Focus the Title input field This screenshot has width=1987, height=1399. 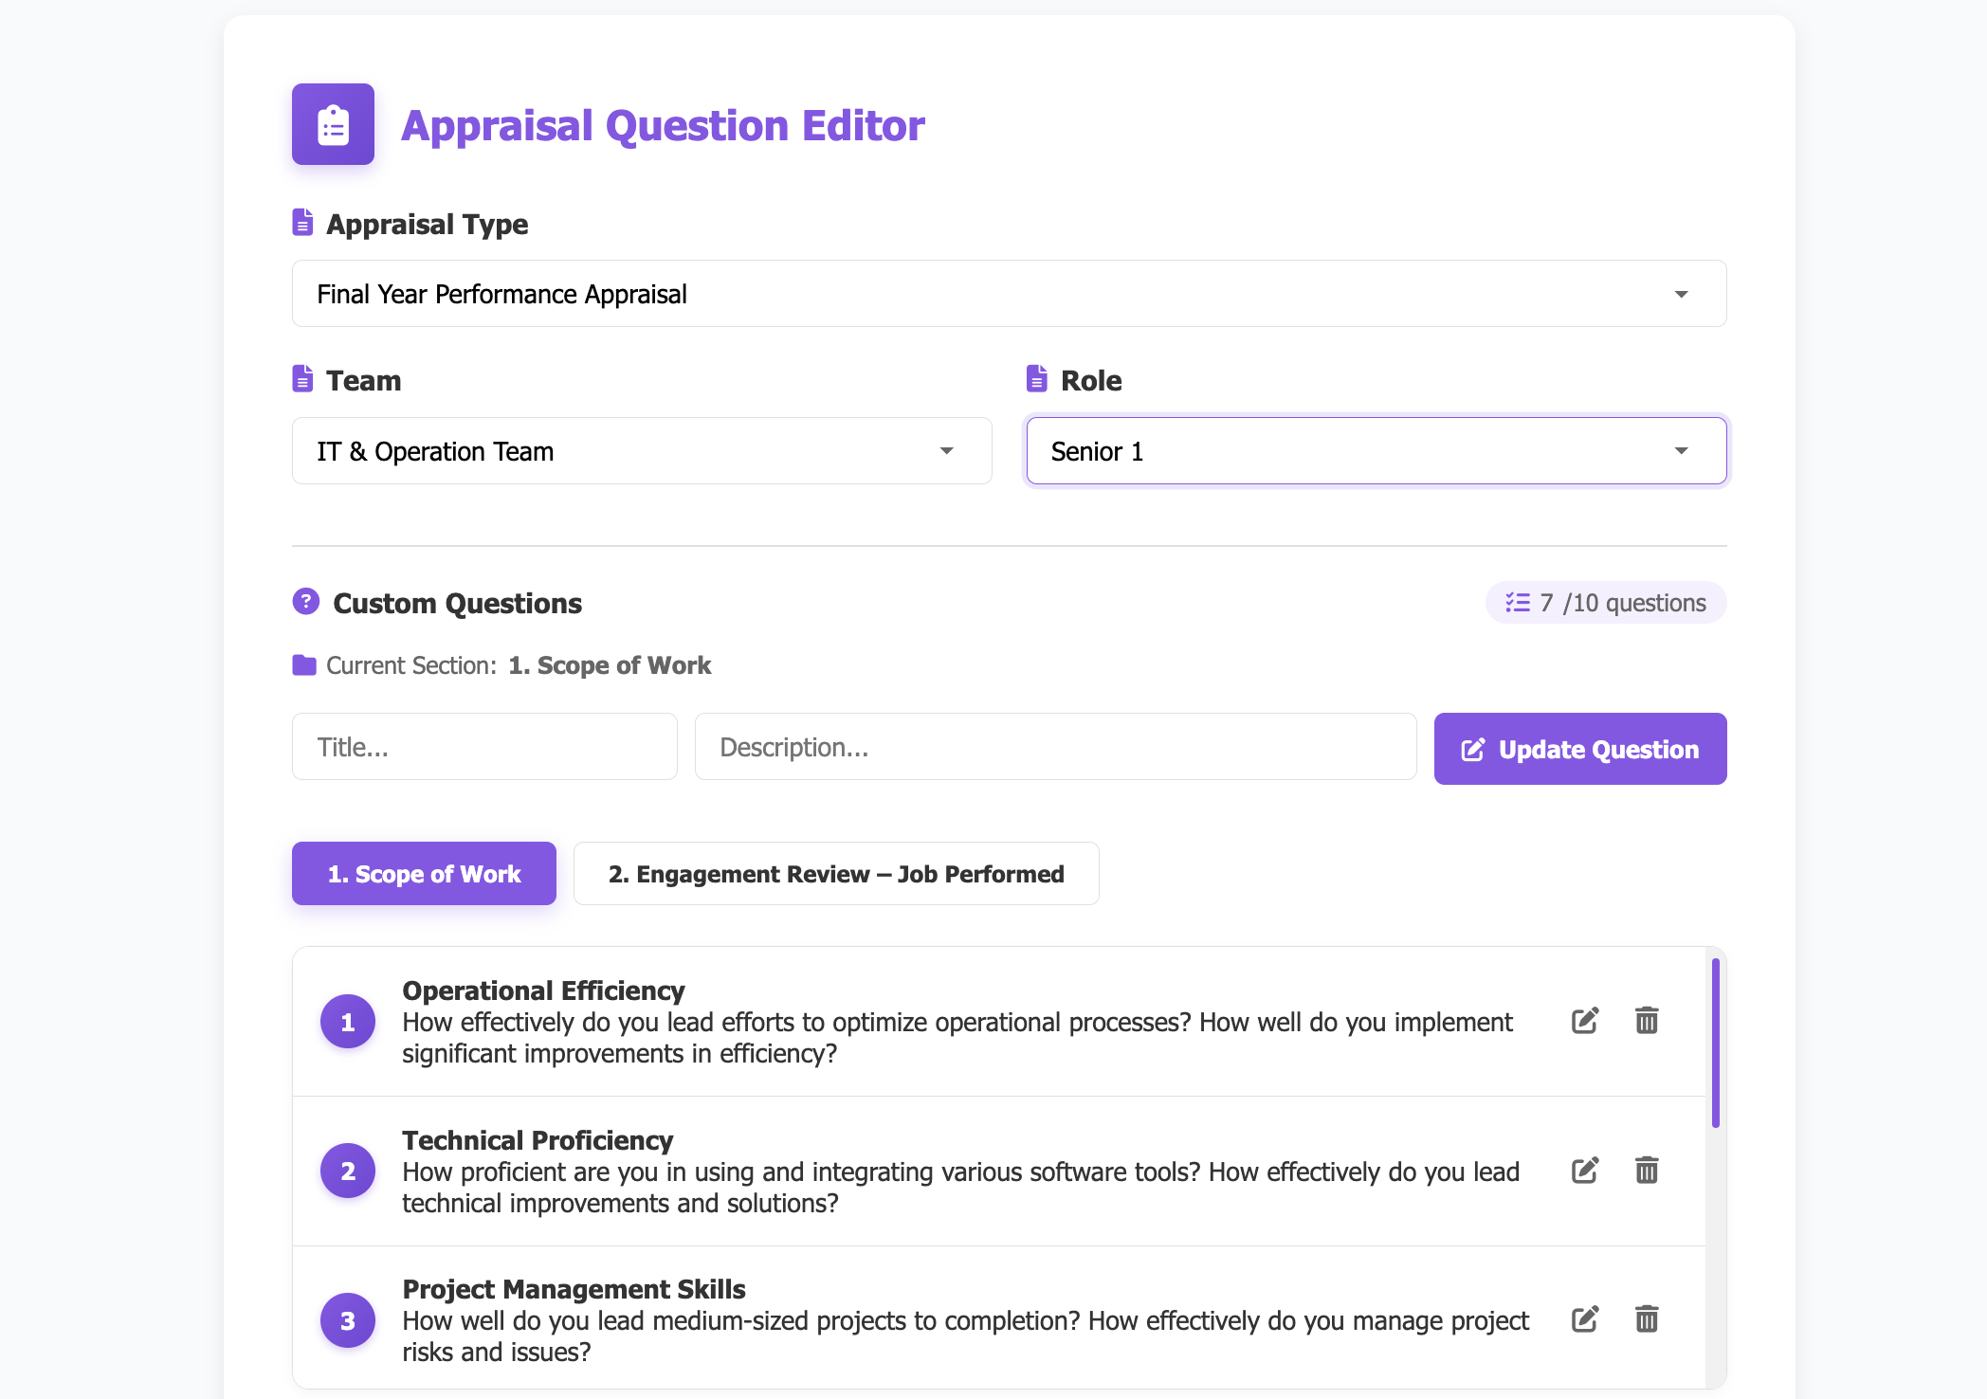[x=484, y=747]
